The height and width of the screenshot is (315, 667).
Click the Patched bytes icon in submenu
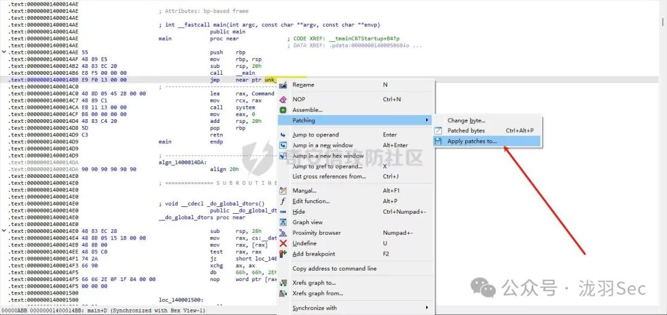click(438, 131)
